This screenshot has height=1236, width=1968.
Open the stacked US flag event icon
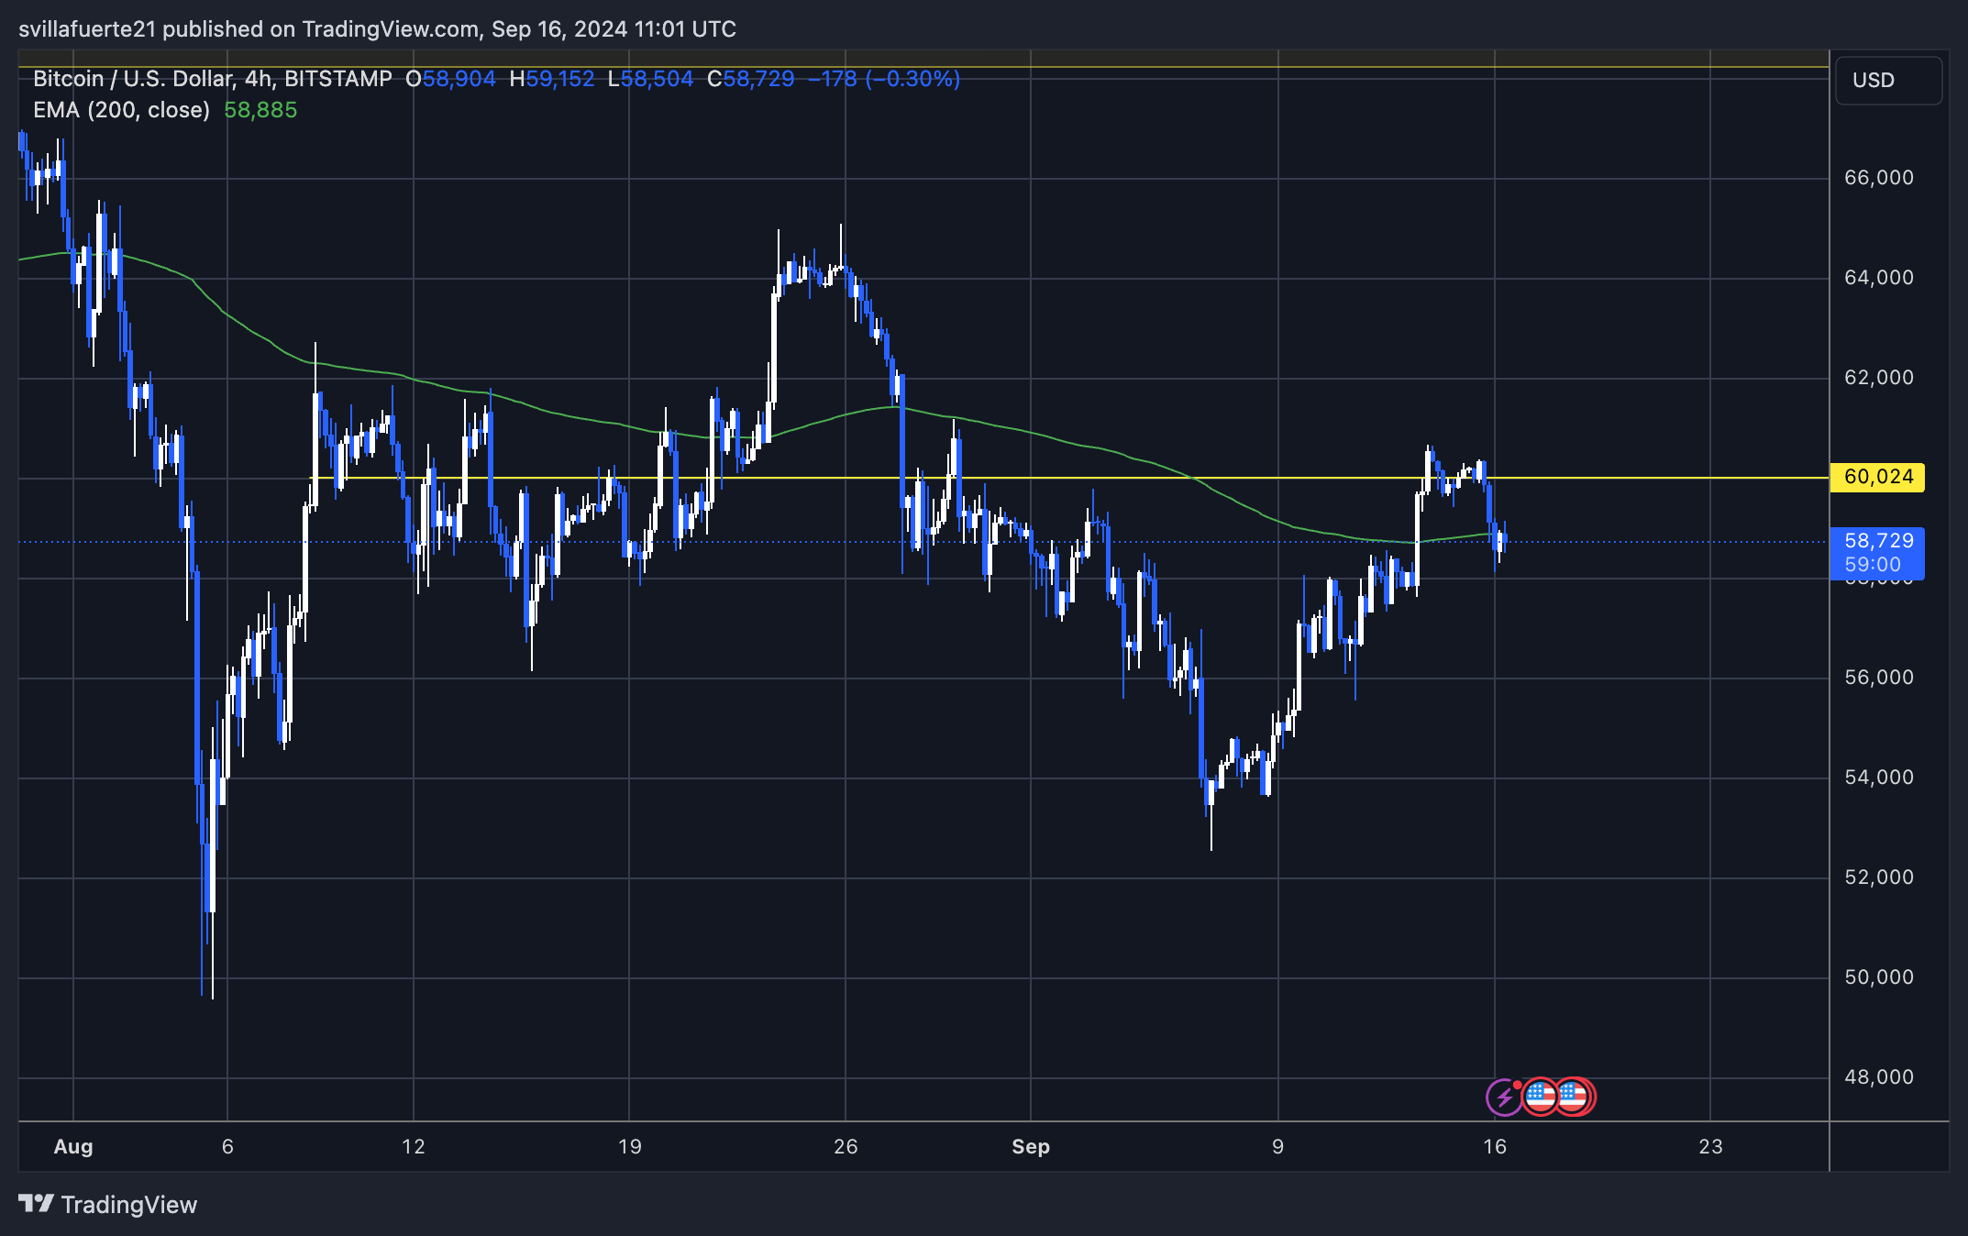pos(1574,1096)
